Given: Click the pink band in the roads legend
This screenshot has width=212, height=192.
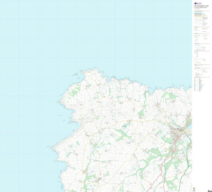Looking at the screenshot, I should (198, 15).
